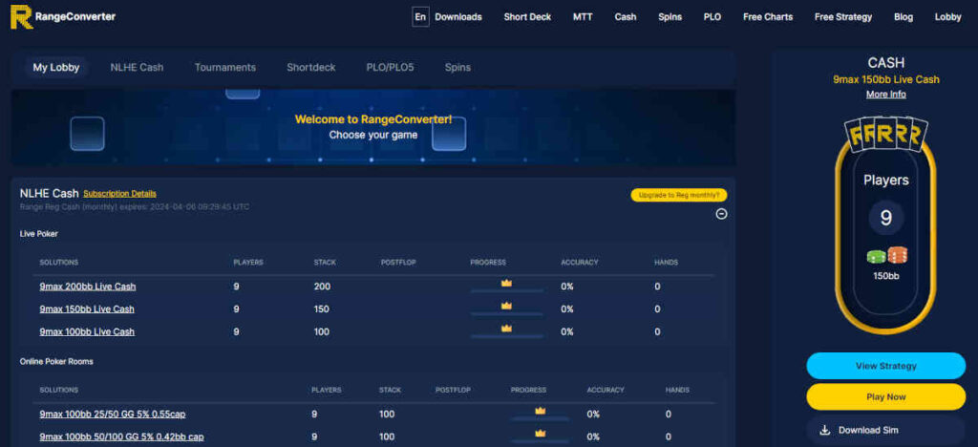Click progress bar of 100bb Live Cash
The height and width of the screenshot is (447, 978).
point(506,336)
